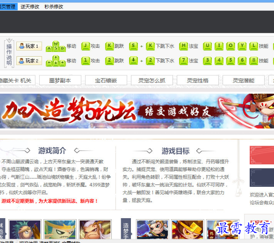Select the 造梦手 side tab
The height and width of the screenshot is (243, 274).
click(x=126, y=229)
